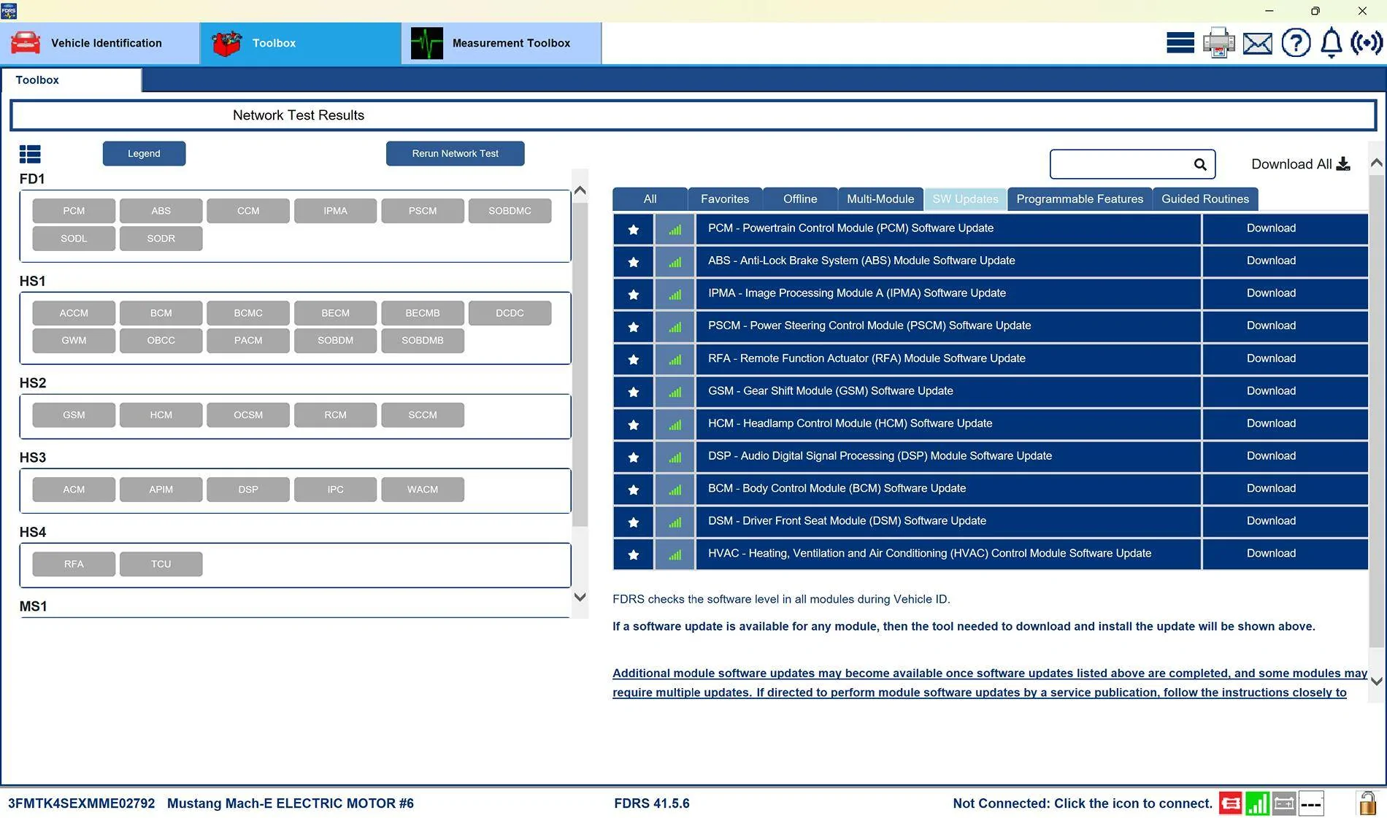The width and height of the screenshot is (1387, 818).
Task: Click the dashes voltage readout box
Action: click(x=1311, y=803)
